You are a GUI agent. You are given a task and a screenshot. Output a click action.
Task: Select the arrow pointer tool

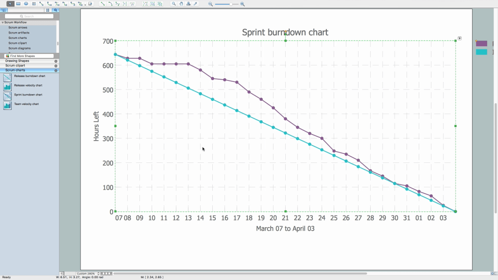click(x=10, y=4)
